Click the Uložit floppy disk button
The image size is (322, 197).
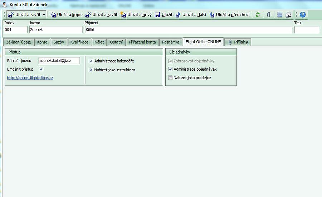coord(164,15)
